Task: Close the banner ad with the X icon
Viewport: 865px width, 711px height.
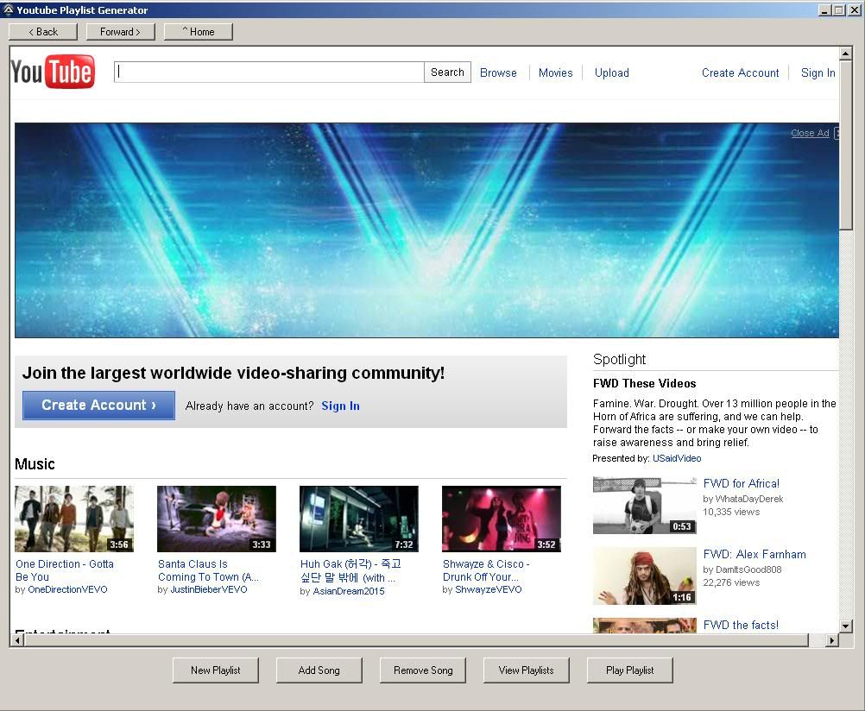Action: pyautogui.click(x=837, y=133)
